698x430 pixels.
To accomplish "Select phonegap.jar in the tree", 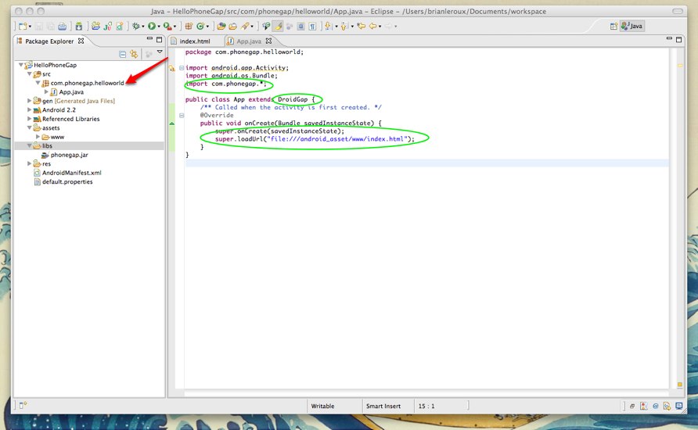I will tap(69, 155).
